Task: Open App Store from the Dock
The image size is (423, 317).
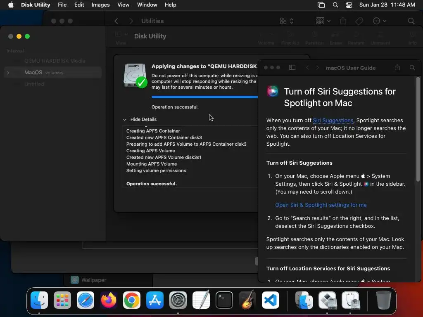Action: (155, 300)
